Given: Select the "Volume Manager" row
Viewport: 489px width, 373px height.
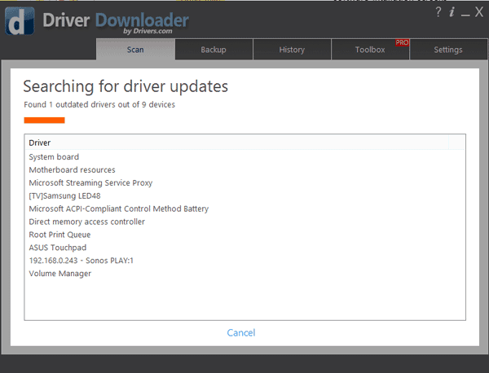Looking at the screenshot, I should [244, 274].
